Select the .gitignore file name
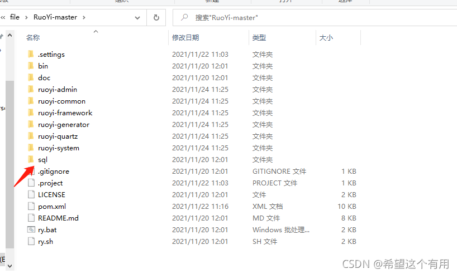Screen dimensions: 457x274 click(54, 171)
